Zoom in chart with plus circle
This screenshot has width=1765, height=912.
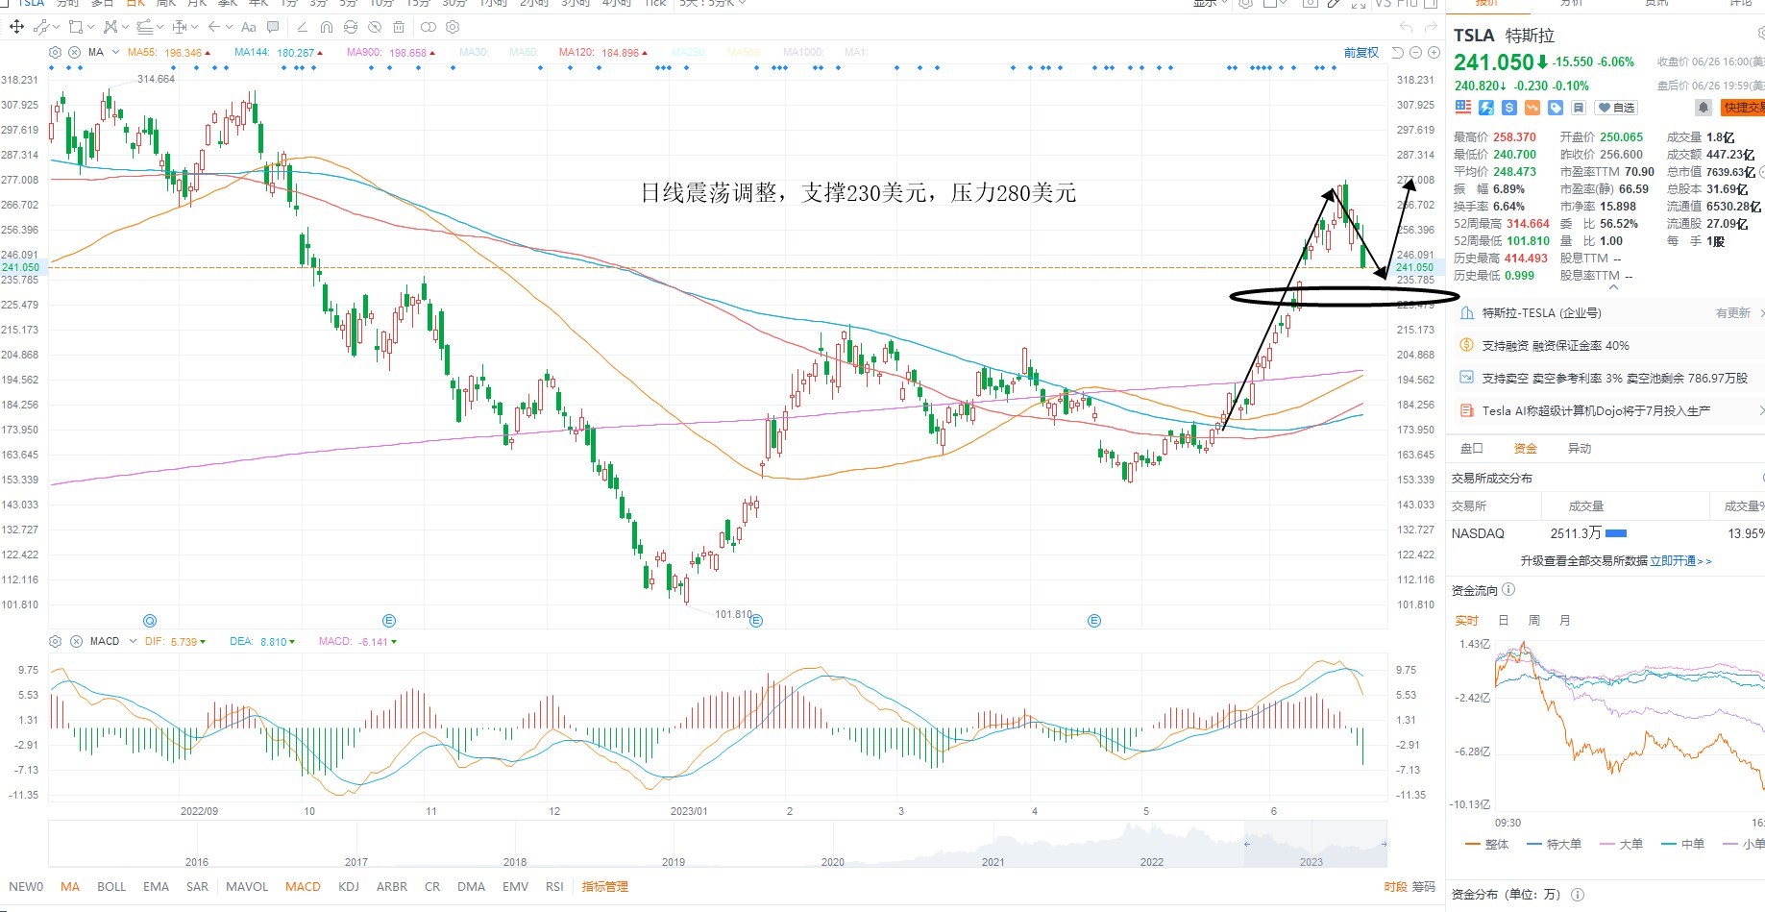1434,53
